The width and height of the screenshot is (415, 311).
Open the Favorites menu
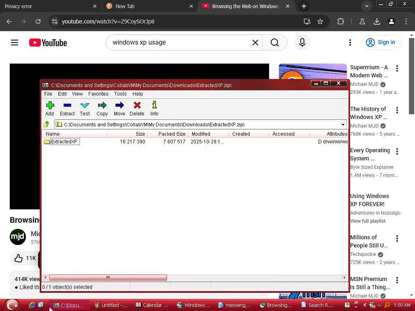98,94
